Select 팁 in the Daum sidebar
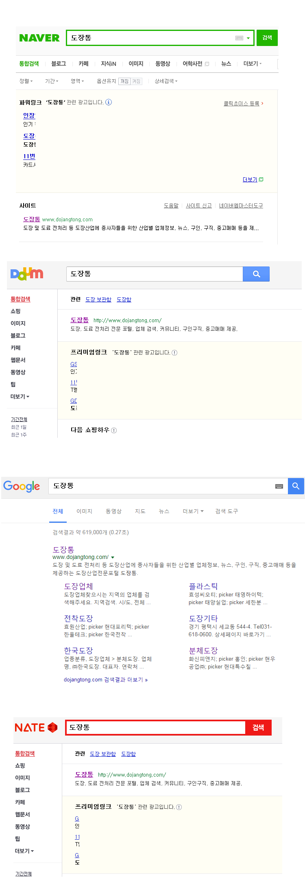This screenshot has height=882, width=305. [x=13, y=384]
